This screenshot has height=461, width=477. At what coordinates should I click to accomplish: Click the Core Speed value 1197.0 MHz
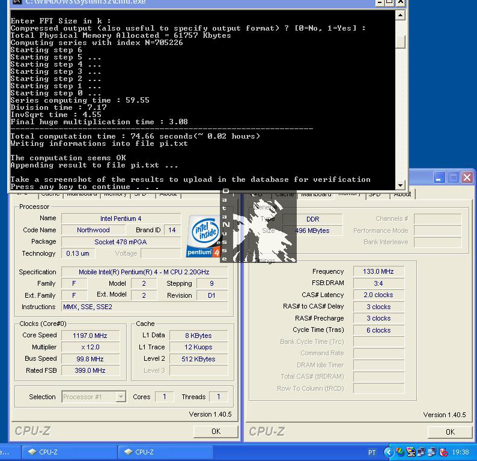(90, 336)
